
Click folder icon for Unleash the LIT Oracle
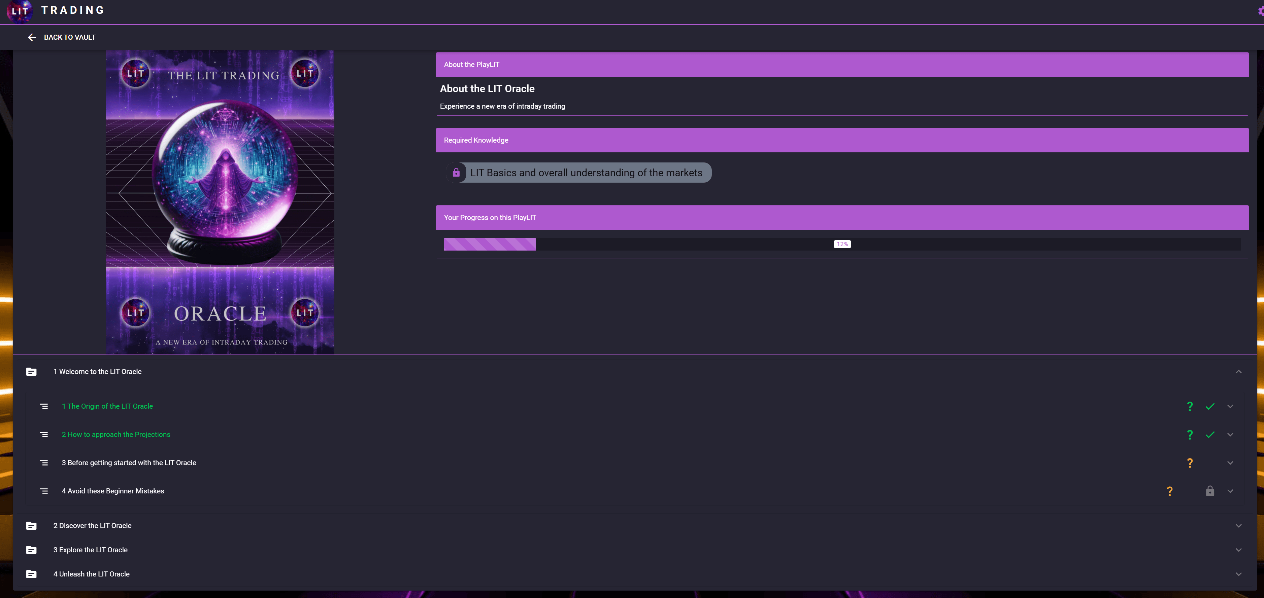tap(31, 574)
